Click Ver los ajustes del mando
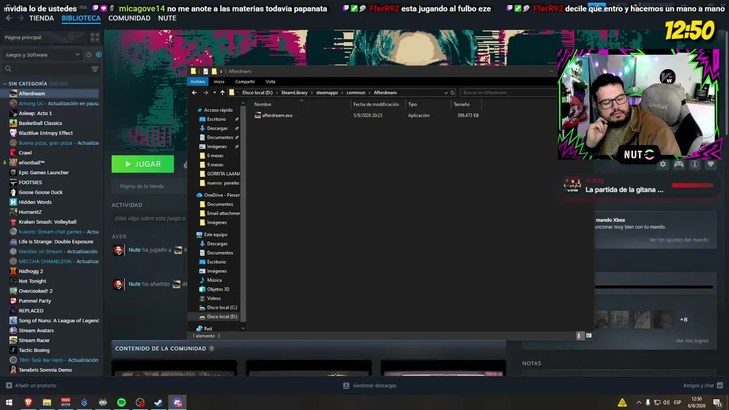The image size is (729, 410). click(x=679, y=240)
